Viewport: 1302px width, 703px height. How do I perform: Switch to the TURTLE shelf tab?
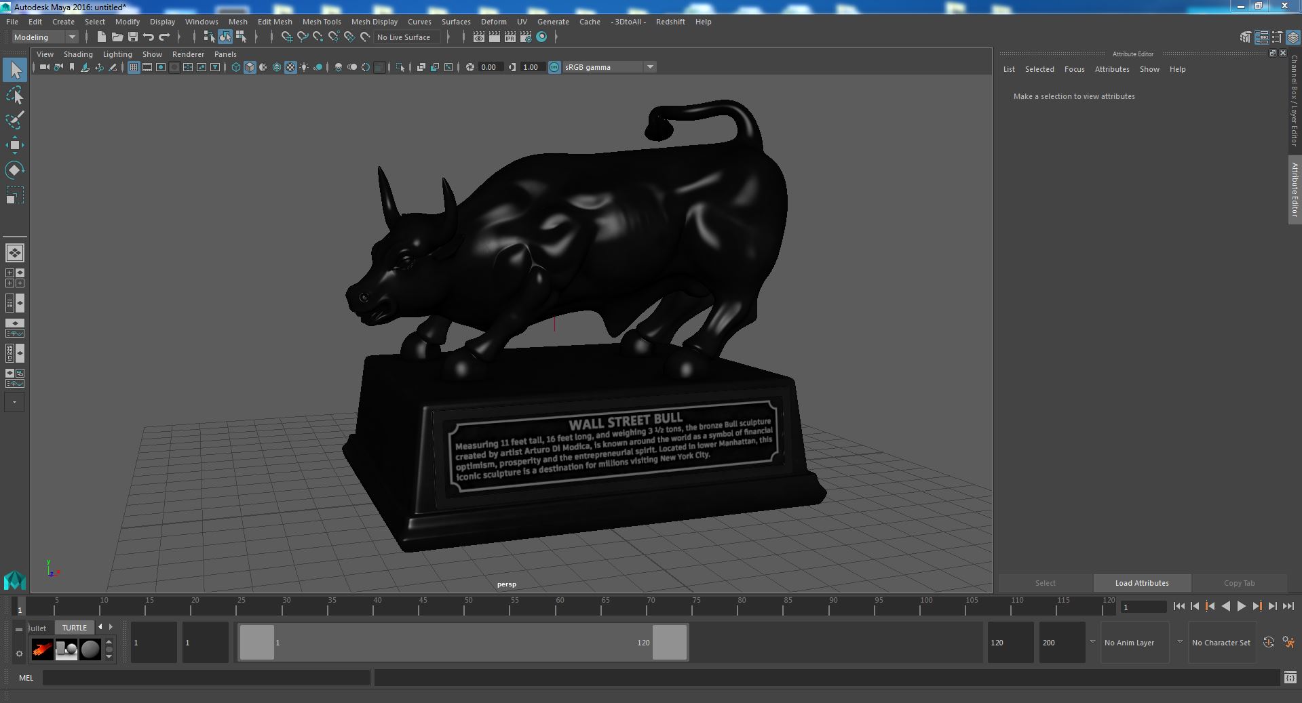click(75, 628)
